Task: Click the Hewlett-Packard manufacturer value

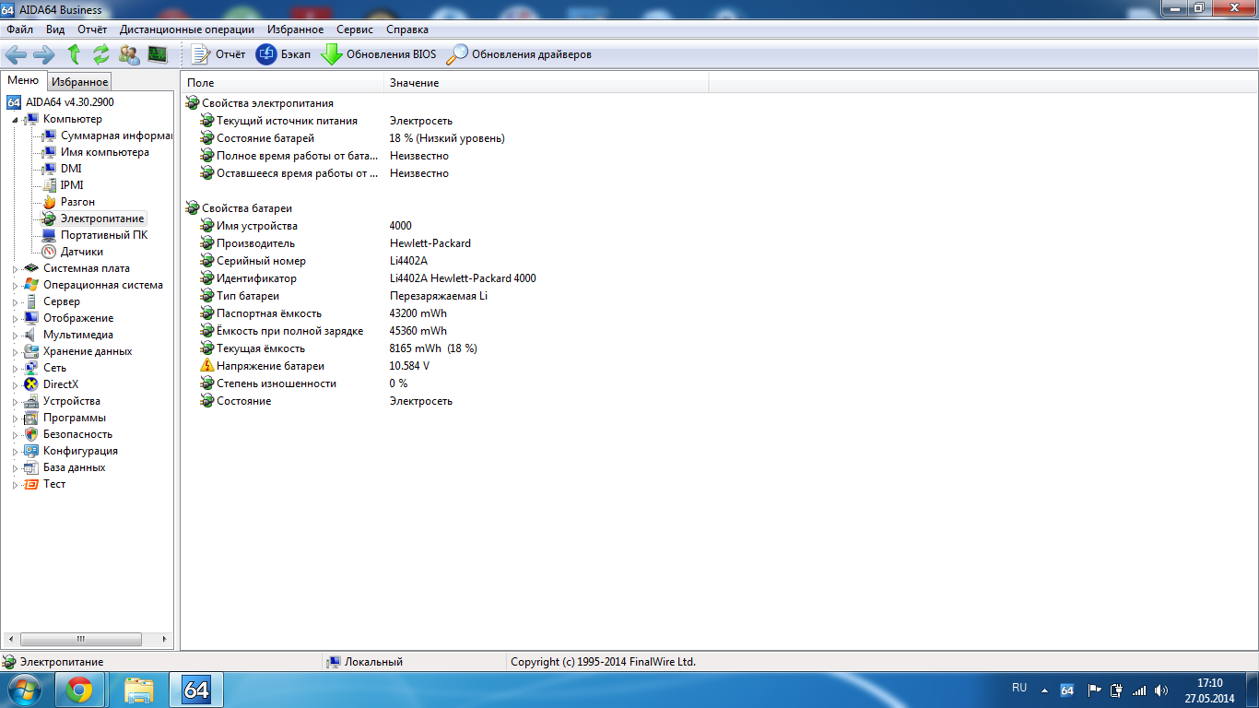Action: pyautogui.click(x=430, y=243)
